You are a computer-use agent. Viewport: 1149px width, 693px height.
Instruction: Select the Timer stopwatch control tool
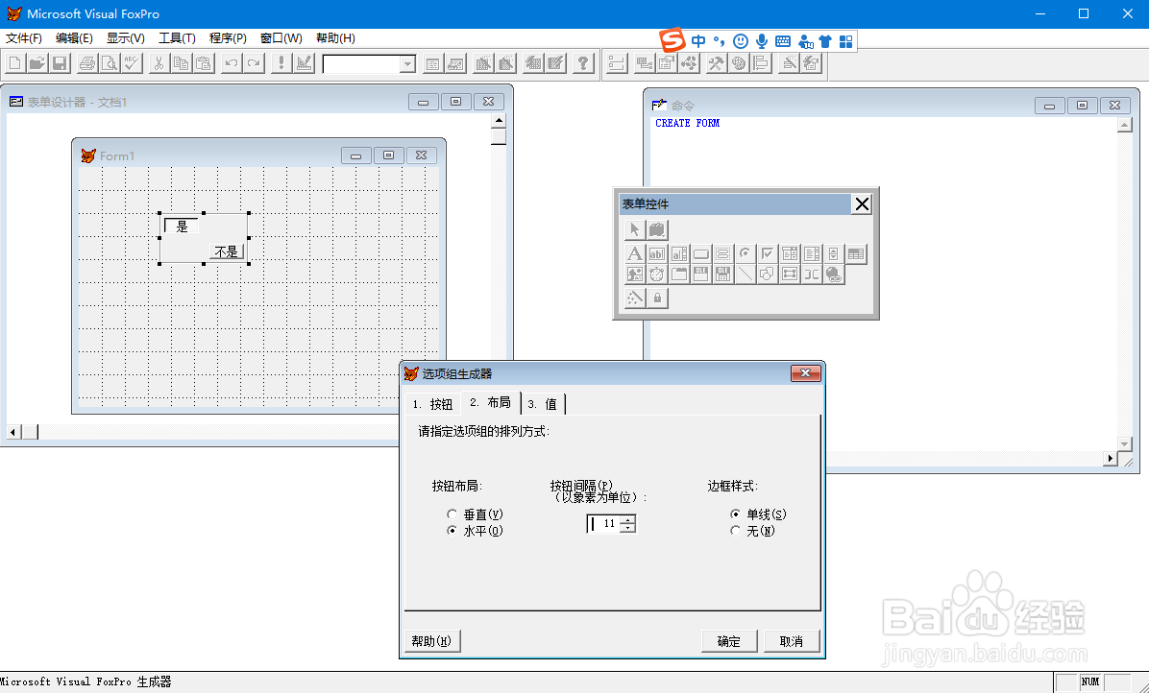657,275
